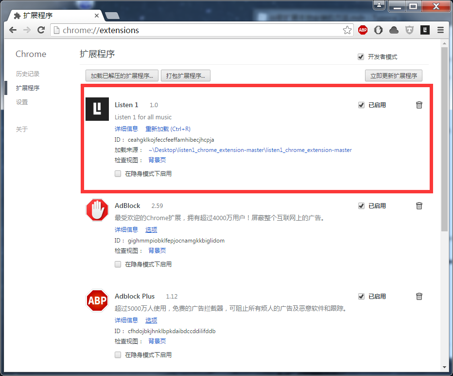This screenshot has height=376, width=453.
Task: Remove AdBlock using its trash icon
Action: coord(419,206)
